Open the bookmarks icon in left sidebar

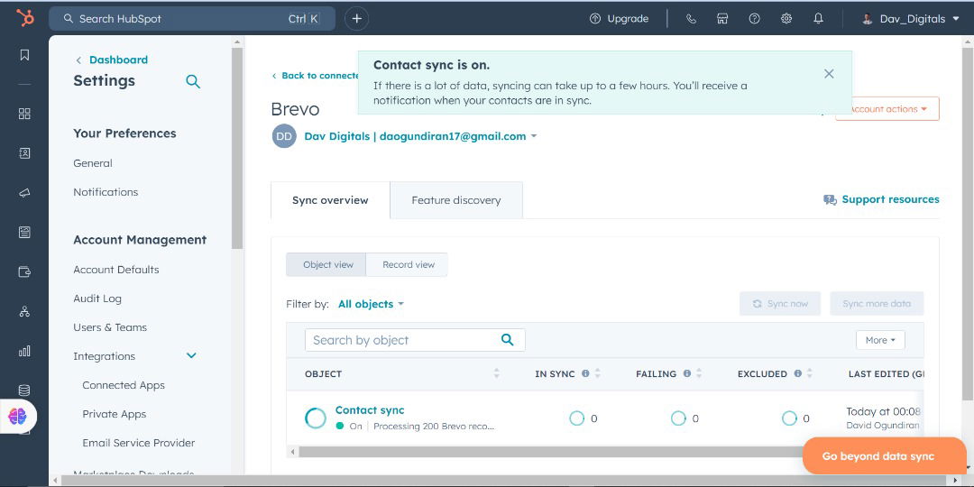24,55
